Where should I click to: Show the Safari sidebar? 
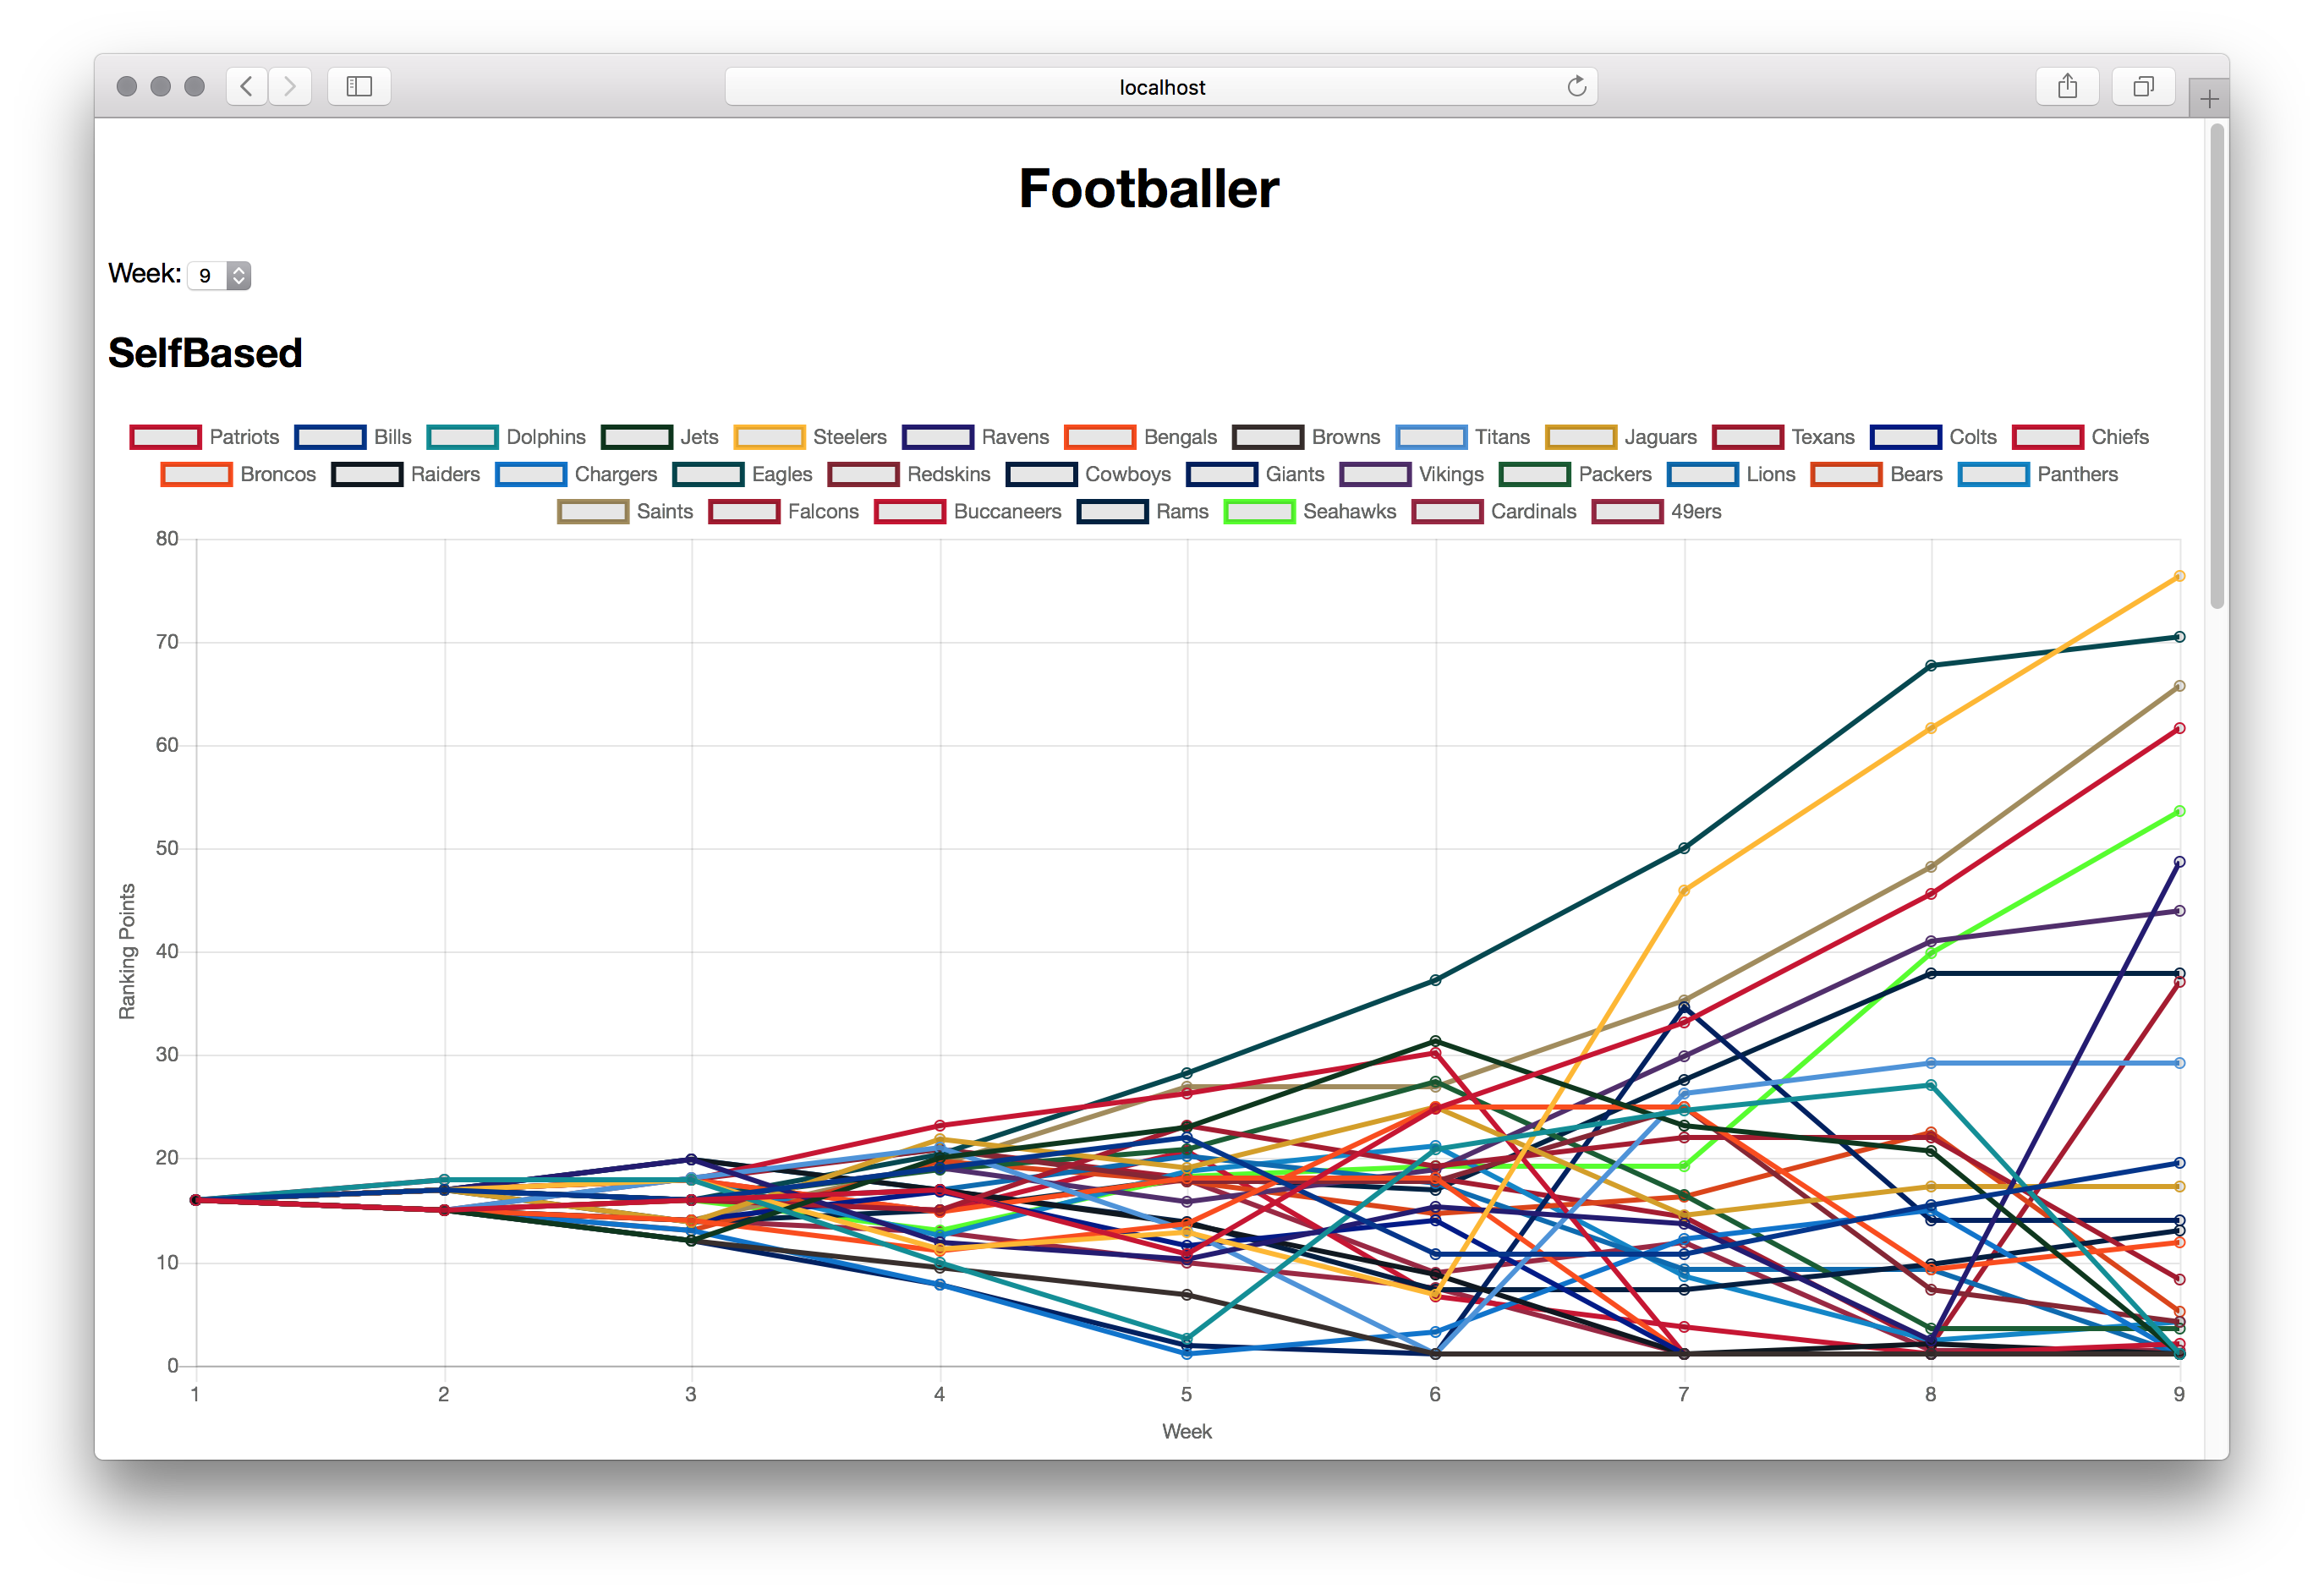coord(359,86)
